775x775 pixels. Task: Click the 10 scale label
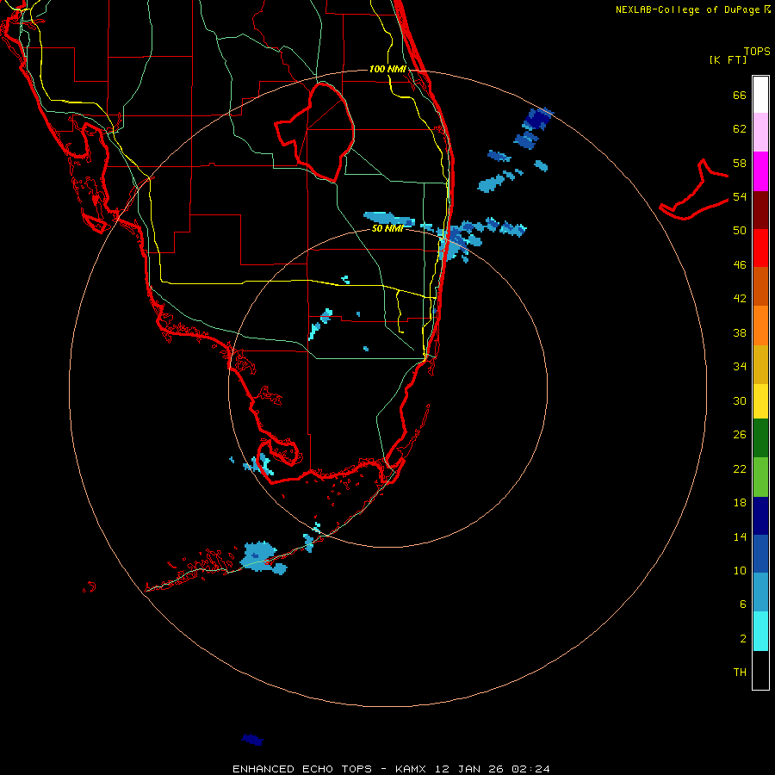tap(740, 570)
